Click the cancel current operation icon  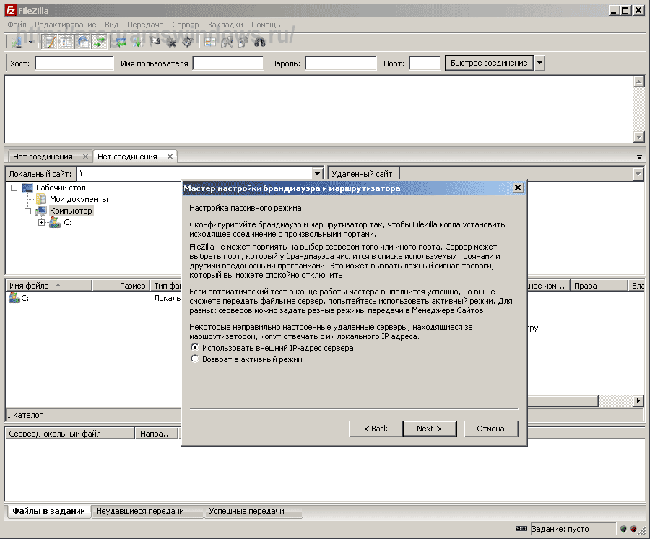click(x=155, y=42)
